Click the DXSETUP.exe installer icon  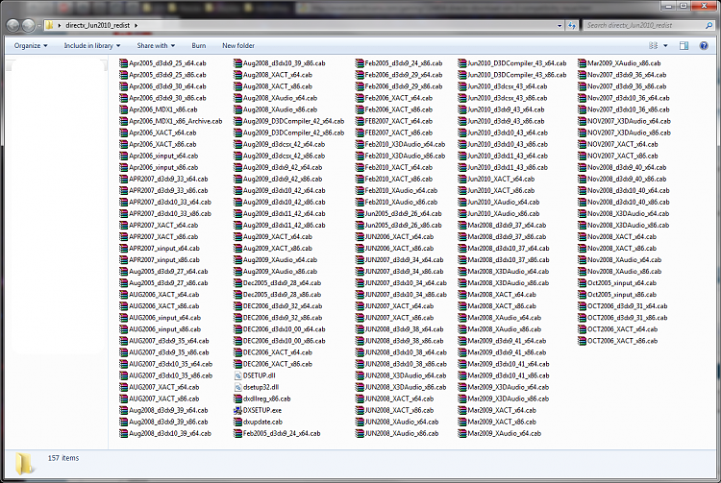pyautogui.click(x=237, y=410)
